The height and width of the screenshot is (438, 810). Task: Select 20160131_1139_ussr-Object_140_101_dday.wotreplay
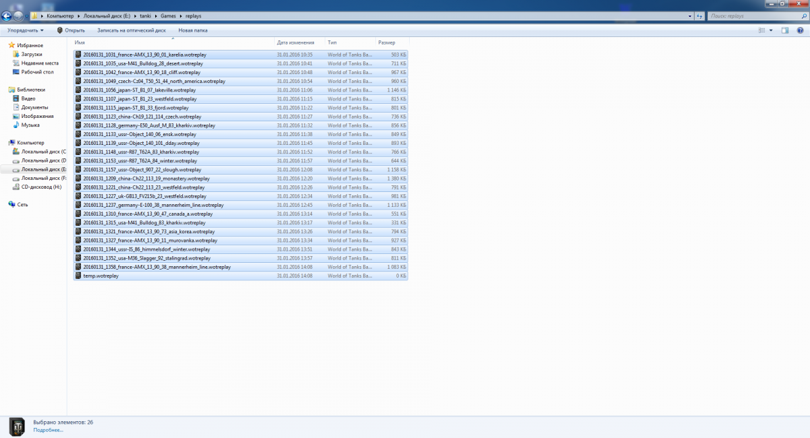240,143
